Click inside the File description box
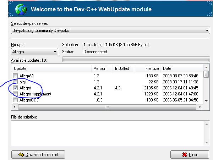The width and height of the screenshot is (213, 160). pos(108,133)
